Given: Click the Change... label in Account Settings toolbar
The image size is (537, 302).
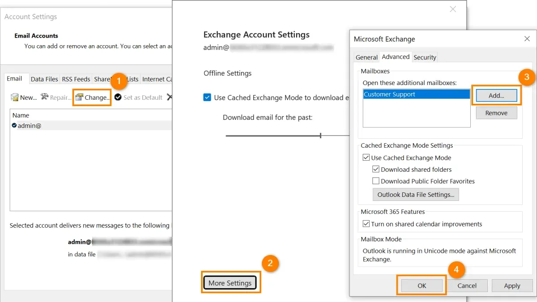Looking at the screenshot, I should (x=97, y=97).
